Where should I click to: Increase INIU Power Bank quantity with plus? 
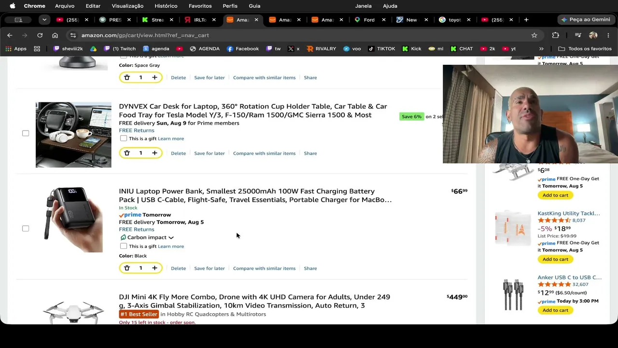point(154,268)
